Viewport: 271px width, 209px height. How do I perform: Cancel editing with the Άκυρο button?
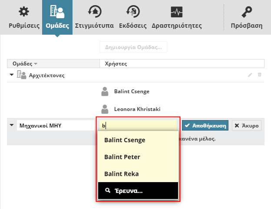pyautogui.click(x=246, y=126)
